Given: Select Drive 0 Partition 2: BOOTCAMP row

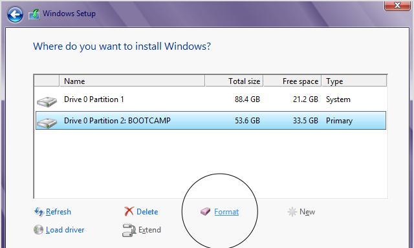Looking at the screenshot, I should point(211,120).
